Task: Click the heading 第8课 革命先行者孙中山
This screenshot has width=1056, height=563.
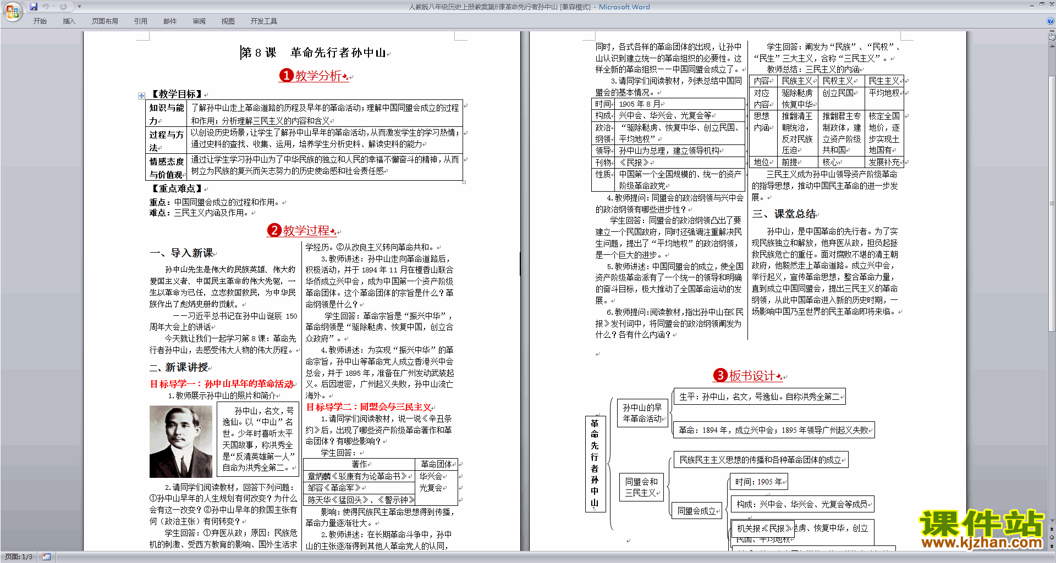Action: [313, 53]
